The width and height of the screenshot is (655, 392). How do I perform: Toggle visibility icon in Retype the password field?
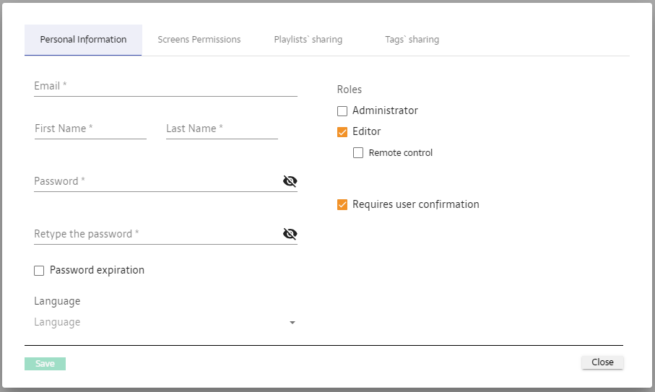(290, 234)
